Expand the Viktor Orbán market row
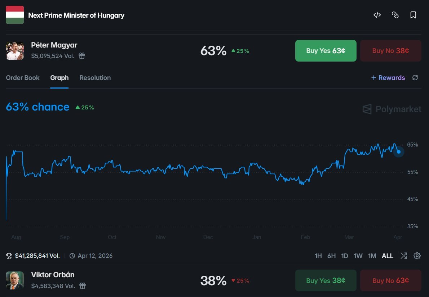This screenshot has height=297, width=429. point(144,280)
